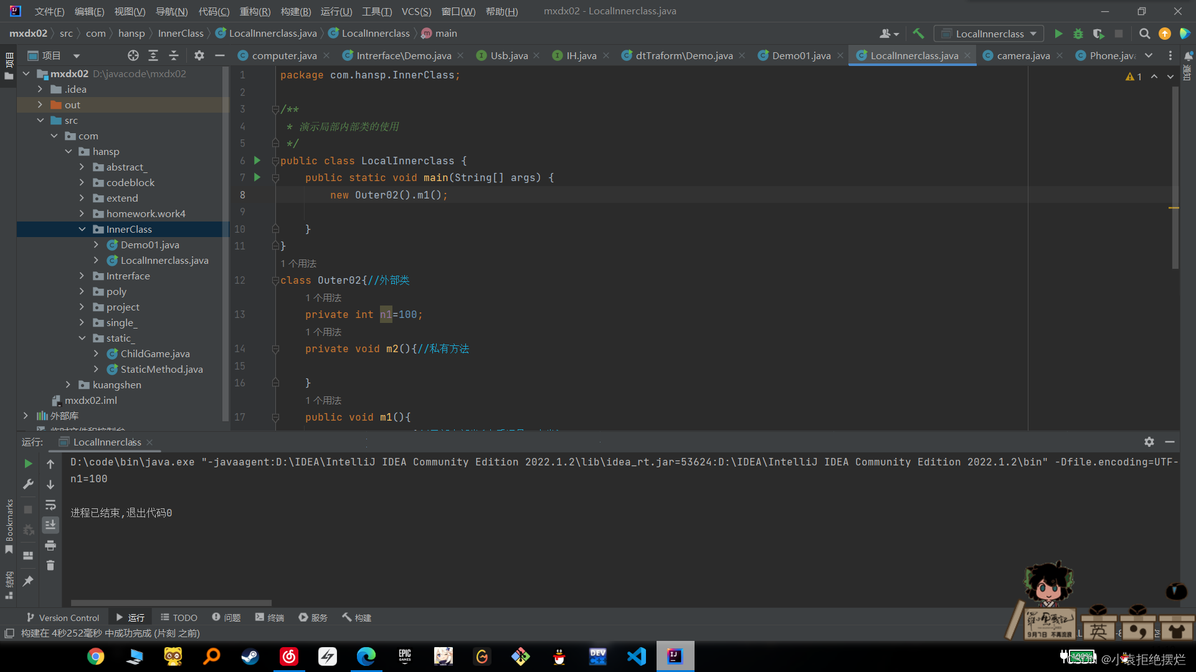
Task: Open the hidden editor tabs dropdown arrow
Action: point(1149,55)
